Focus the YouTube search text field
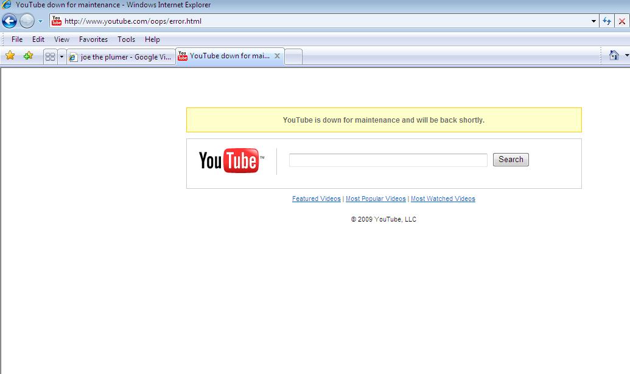The height and width of the screenshot is (374, 630). [x=388, y=160]
